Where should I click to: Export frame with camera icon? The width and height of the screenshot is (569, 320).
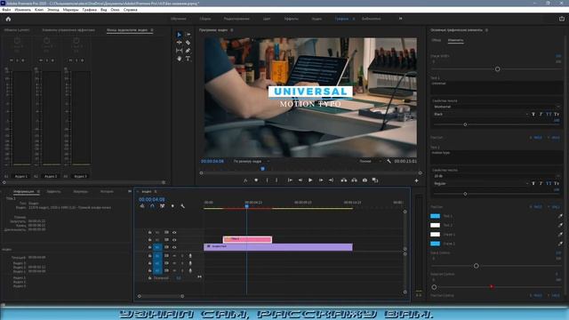pos(365,180)
